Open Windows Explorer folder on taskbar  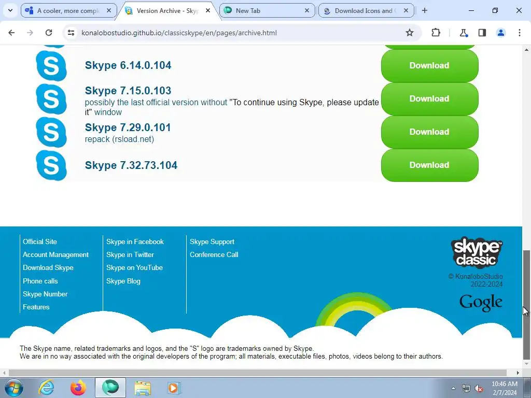143,388
